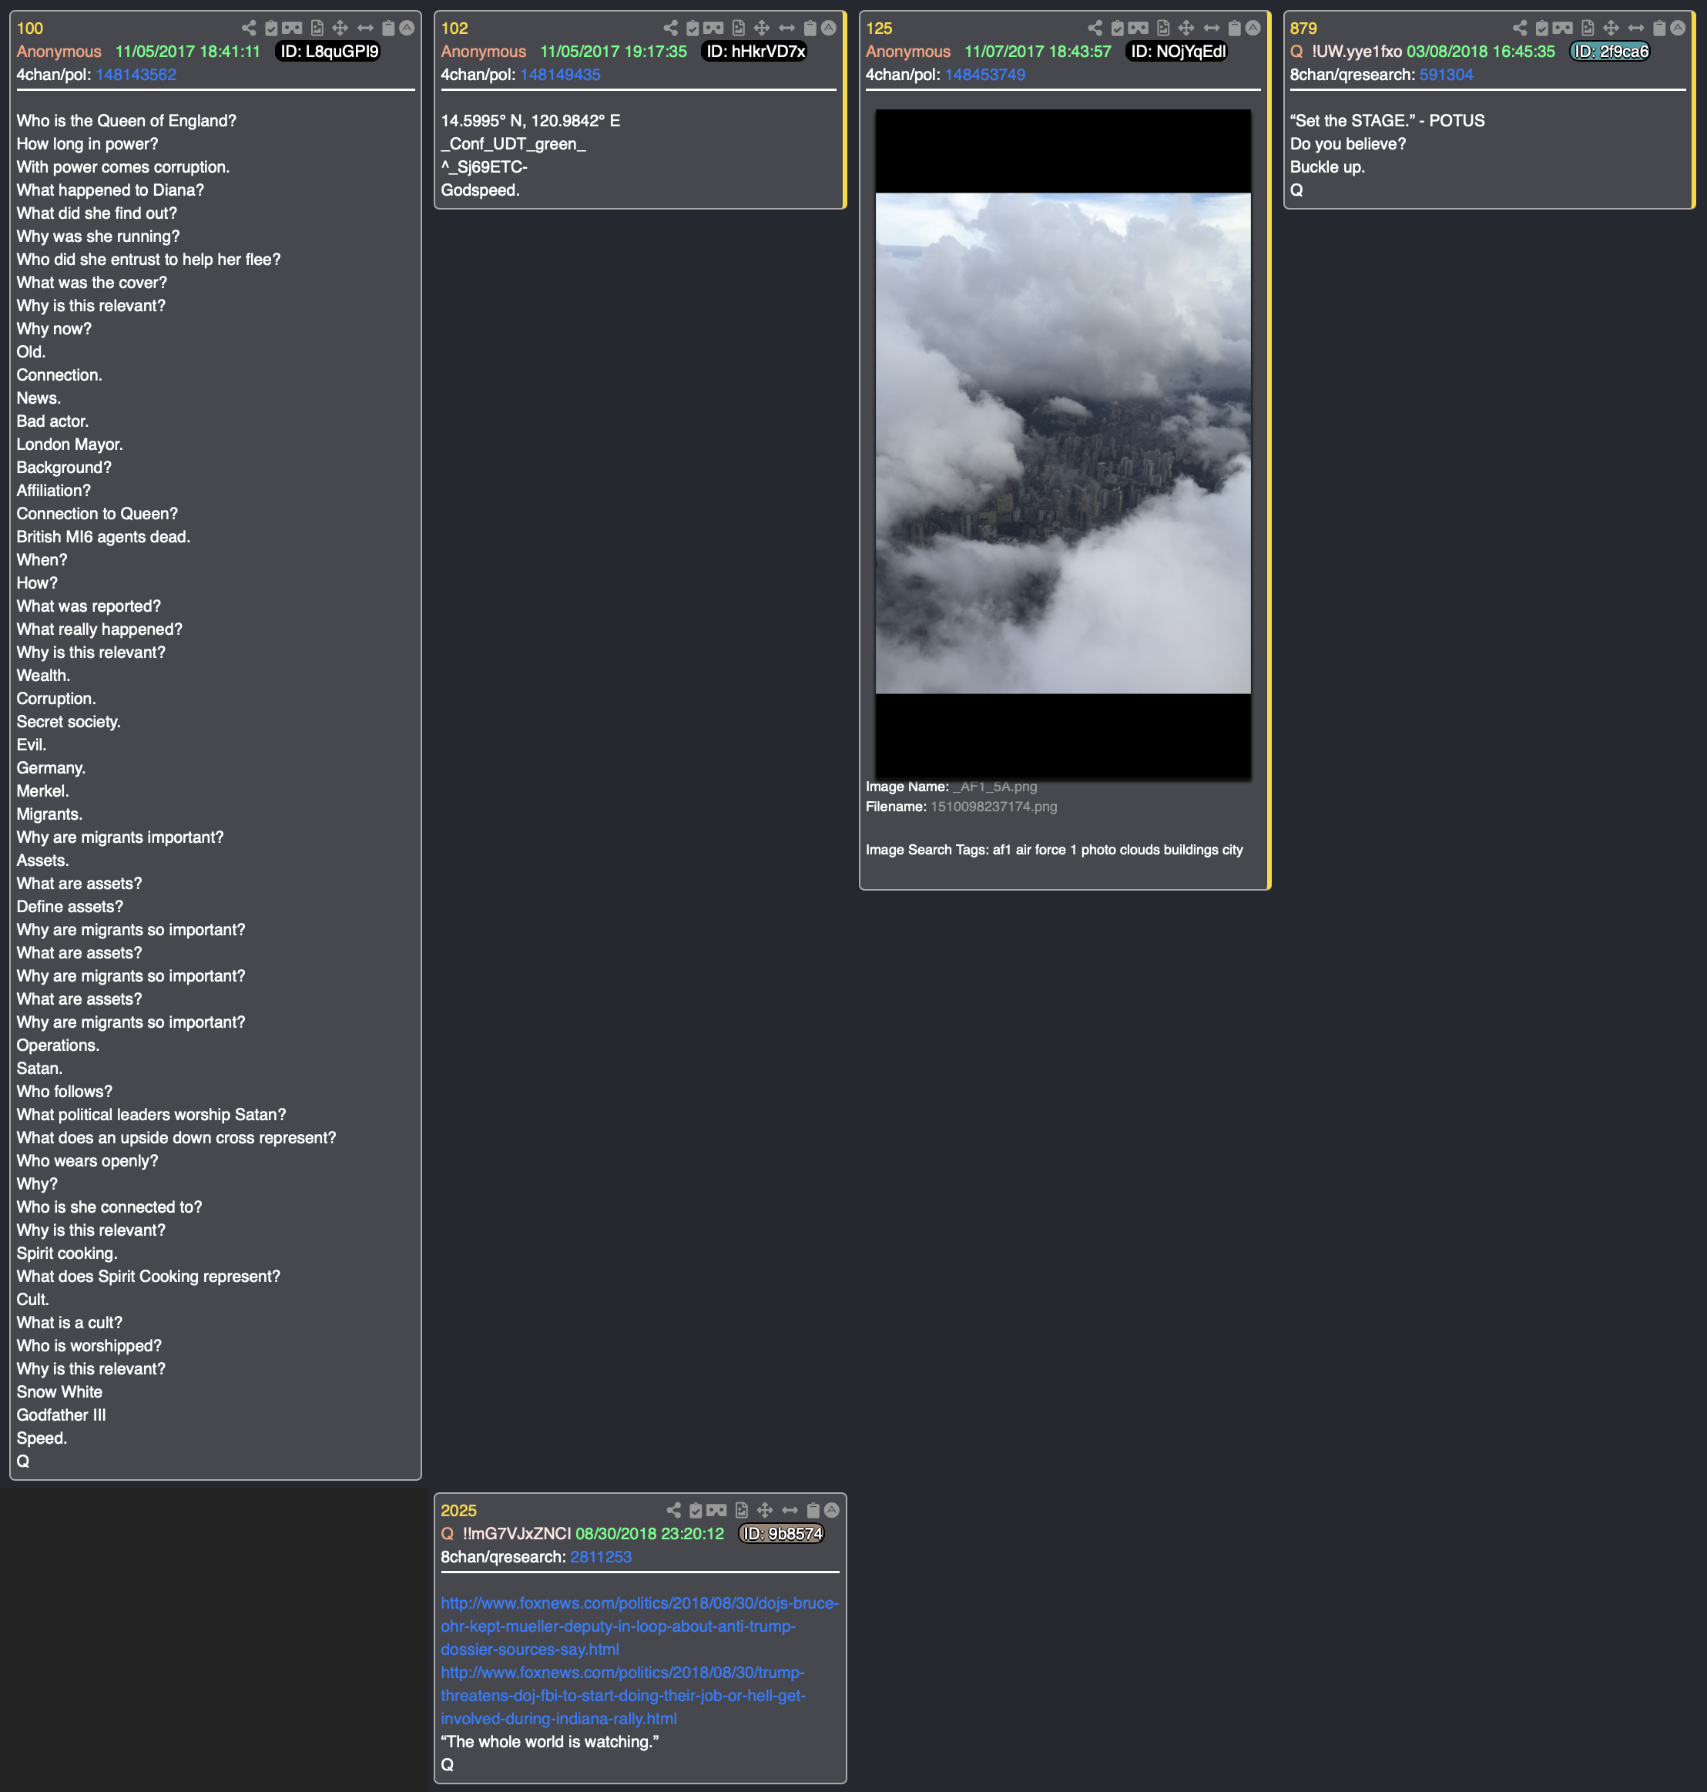The width and height of the screenshot is (1707, 1792).
Task: Click the VR goggles icon on post 879
Action: click(x=1563, y=29)
